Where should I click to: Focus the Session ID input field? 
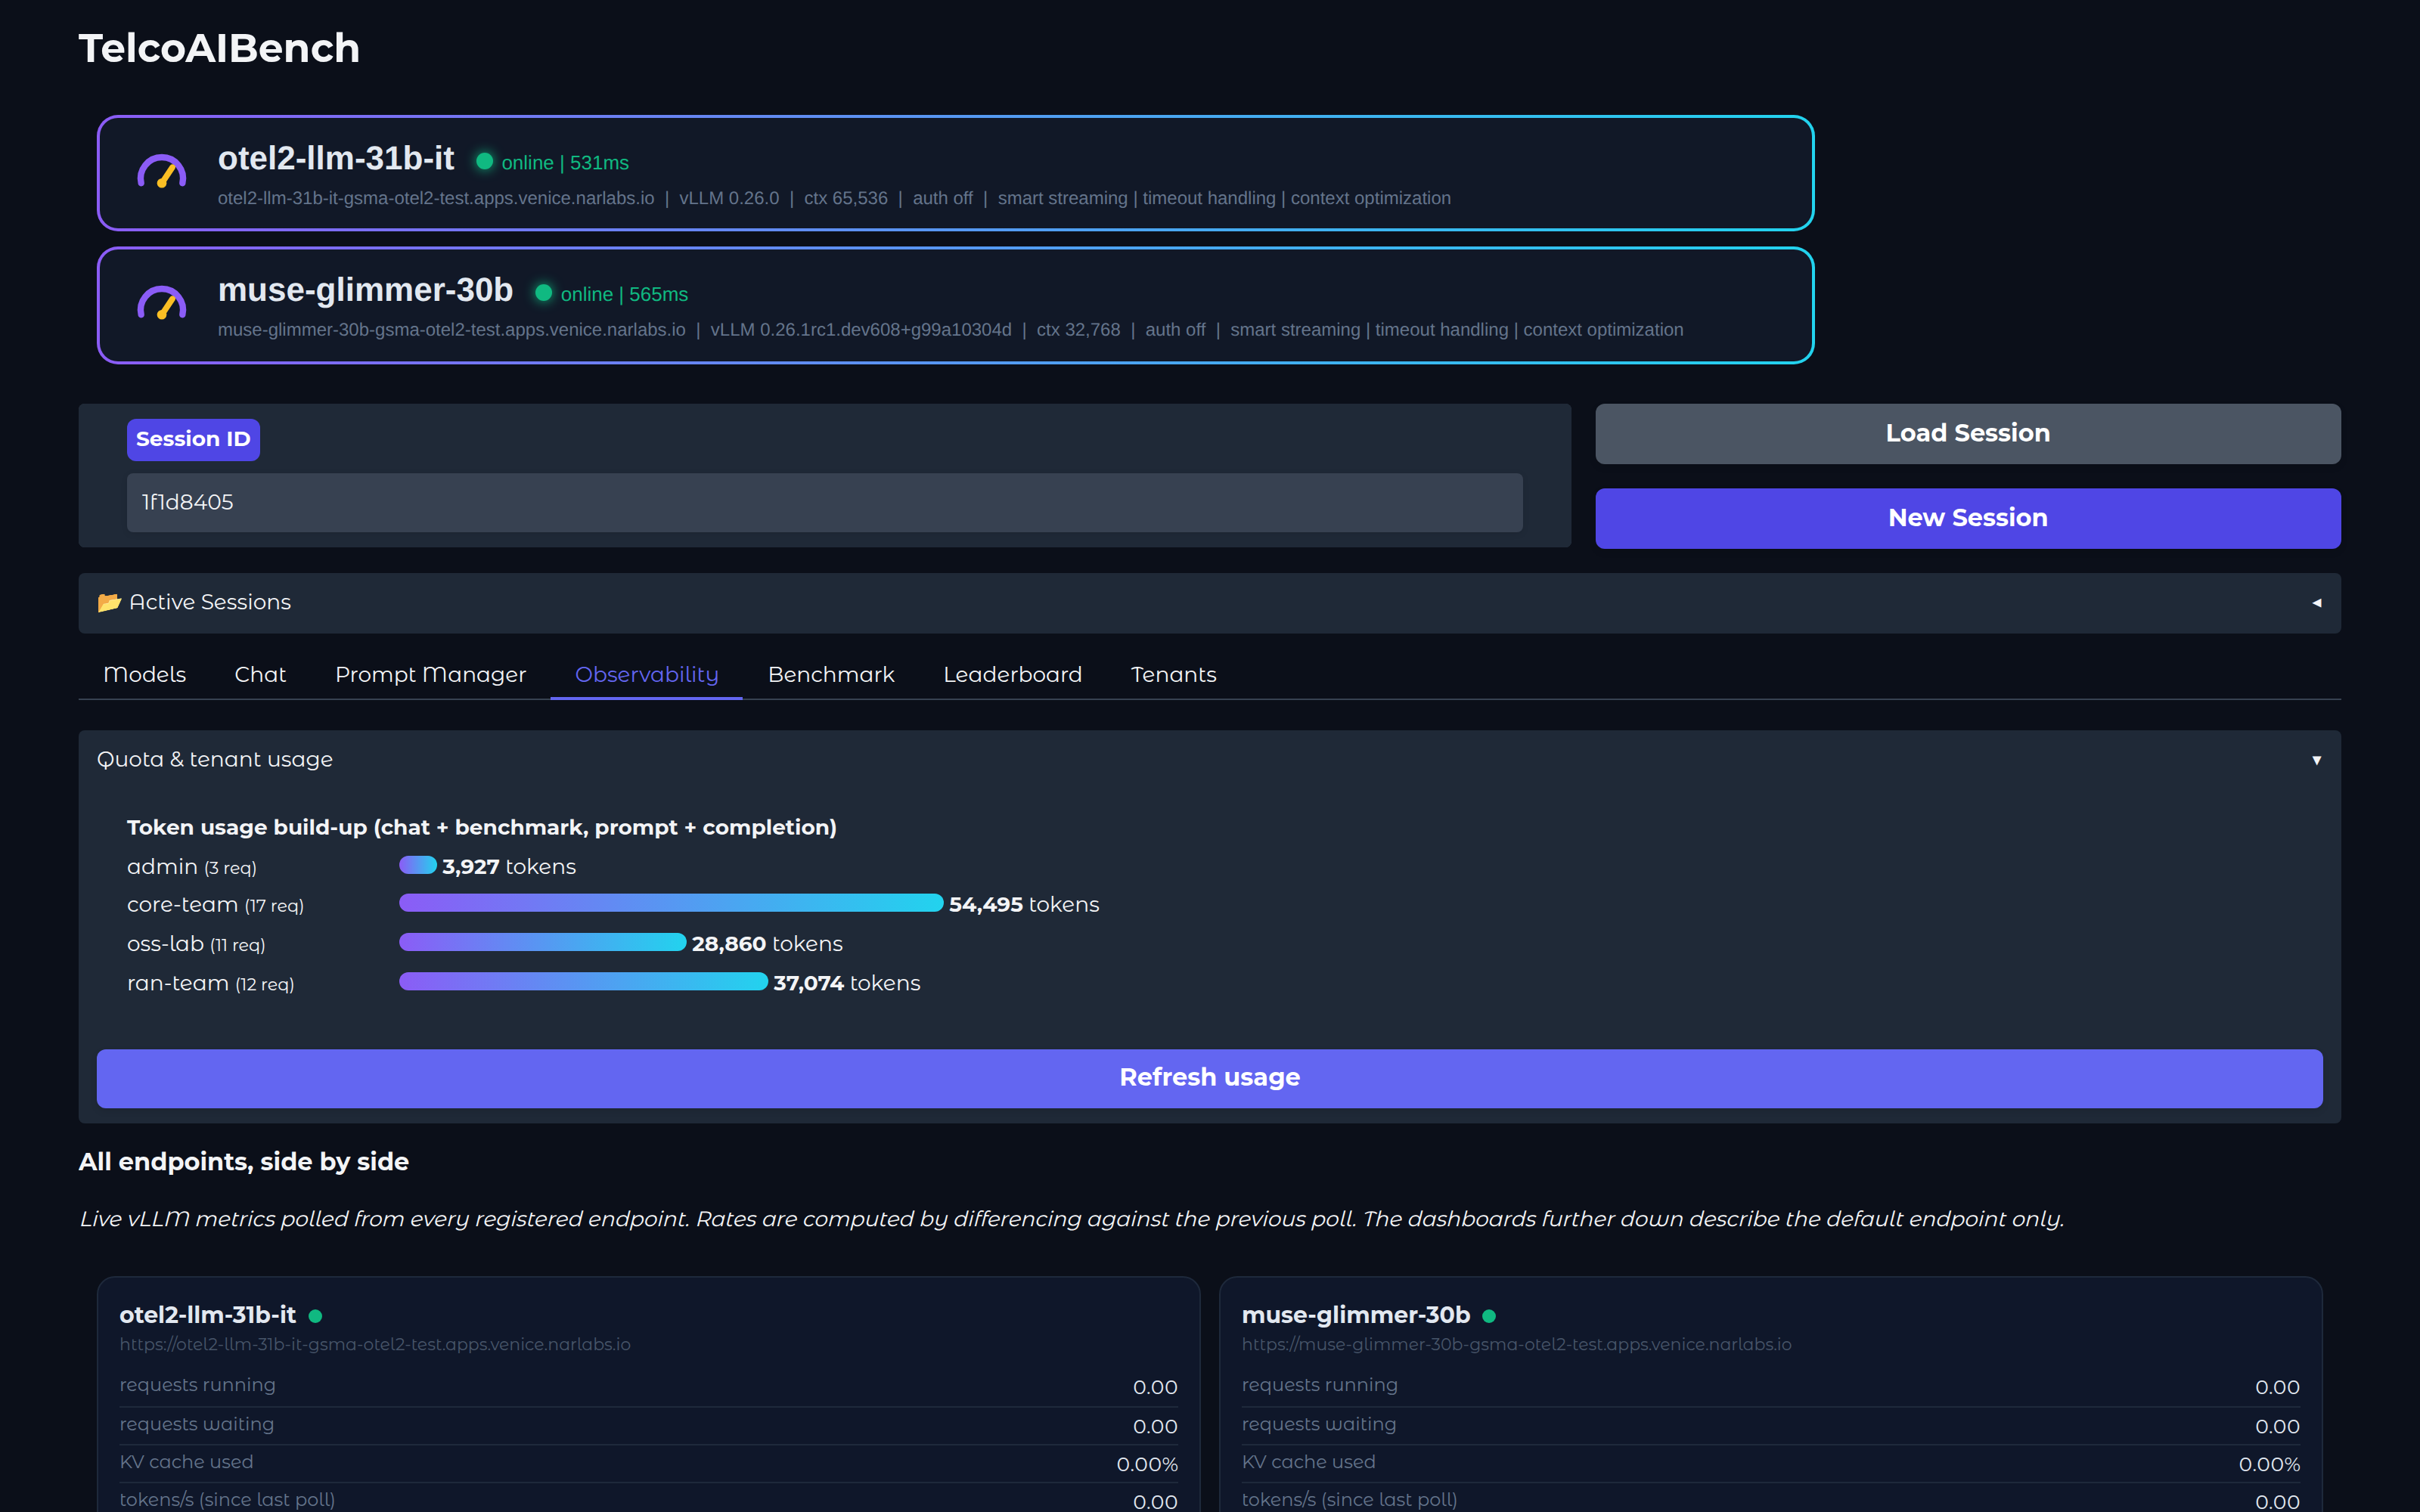(x=824, y=502)
